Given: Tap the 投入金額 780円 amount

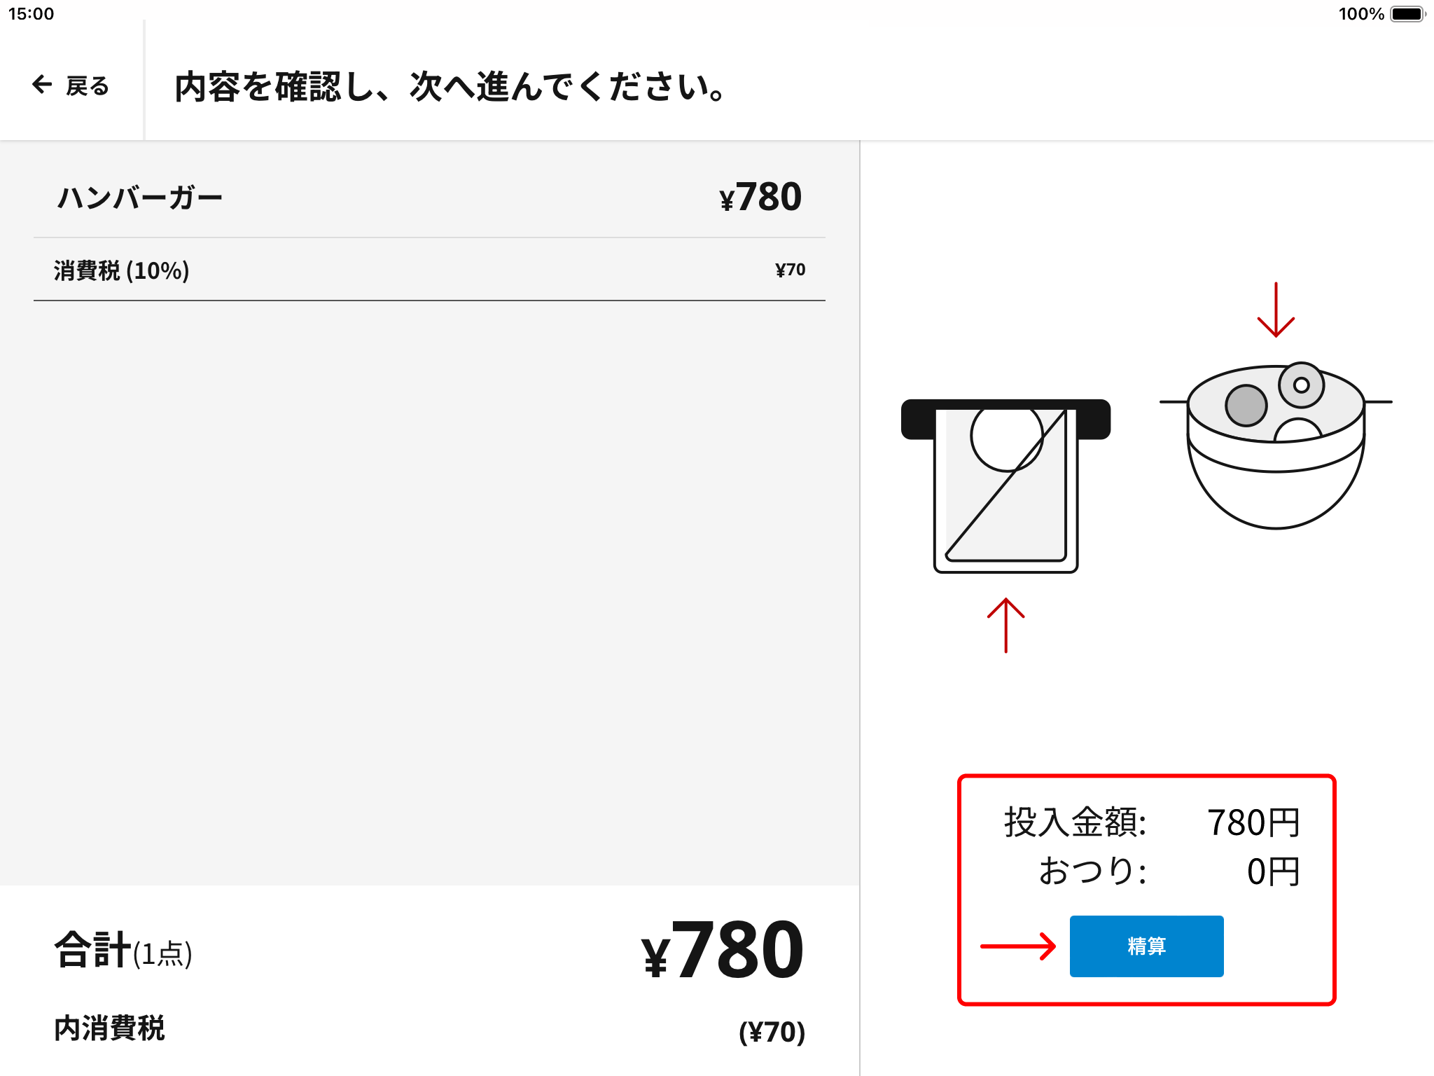Looking at the screenshot, I should (x=1253, y=822).
